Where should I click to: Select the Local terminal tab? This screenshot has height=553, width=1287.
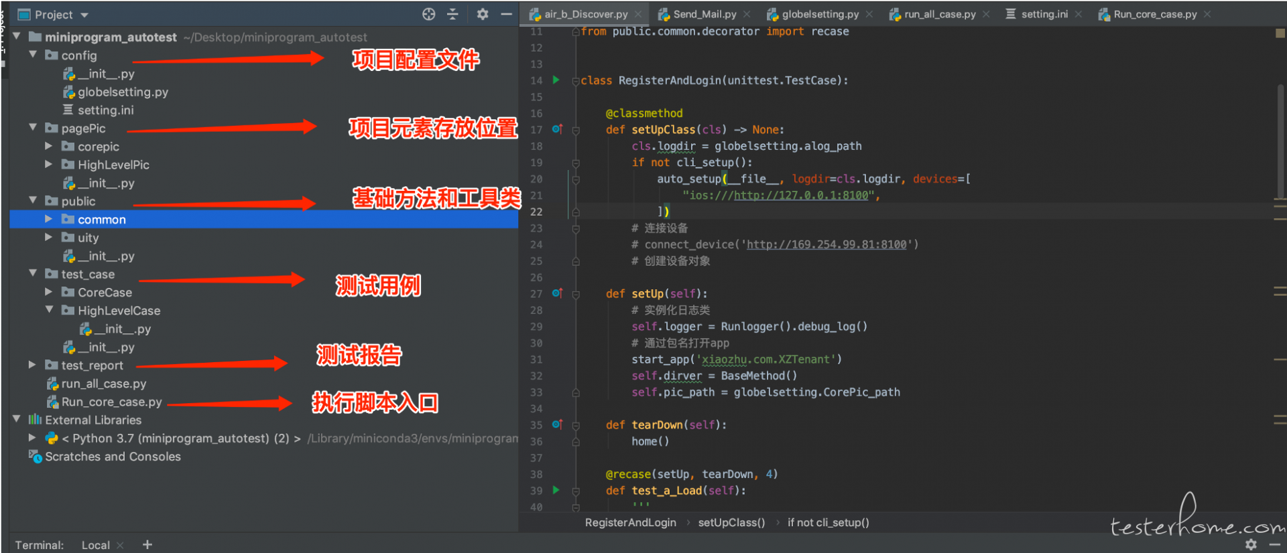click(96, 545)
